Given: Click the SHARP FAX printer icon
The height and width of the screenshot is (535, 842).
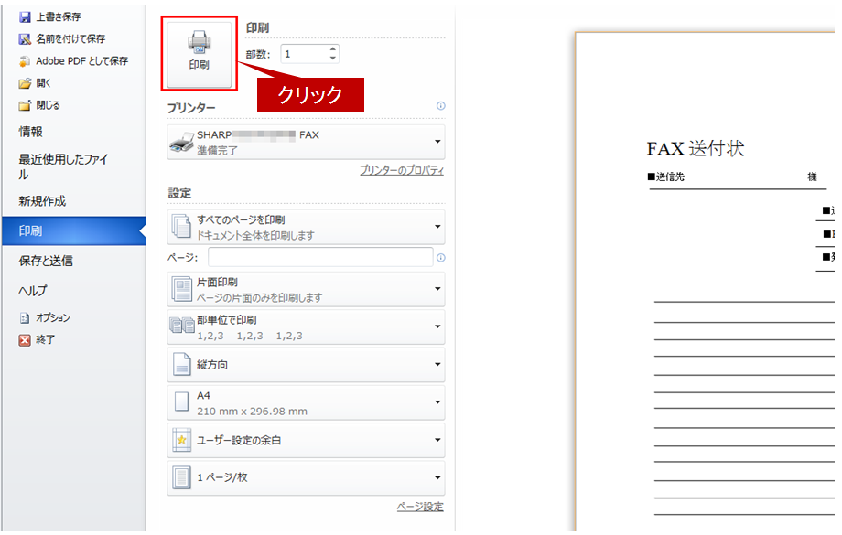Looking at the screenshot, I should click(182, 144).
